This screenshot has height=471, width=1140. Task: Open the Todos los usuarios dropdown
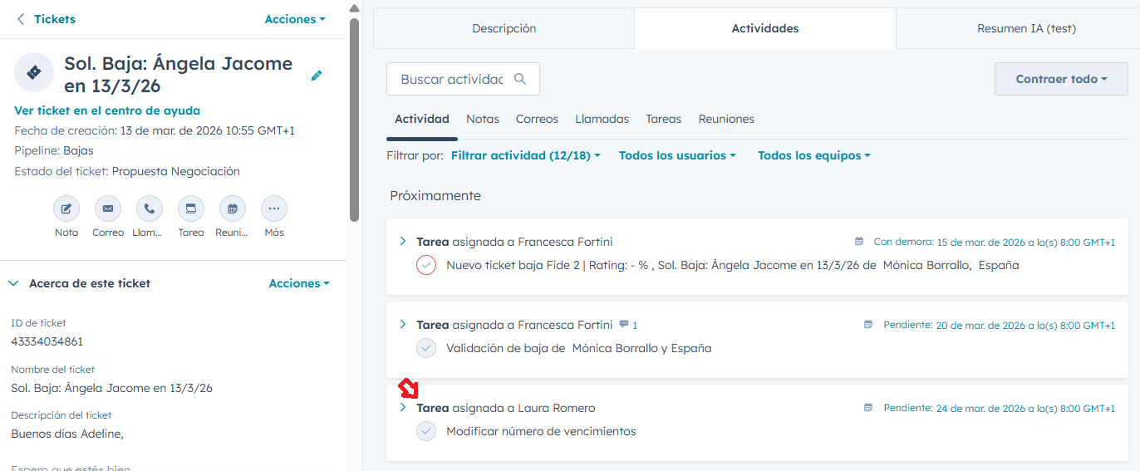pos(677,155)
